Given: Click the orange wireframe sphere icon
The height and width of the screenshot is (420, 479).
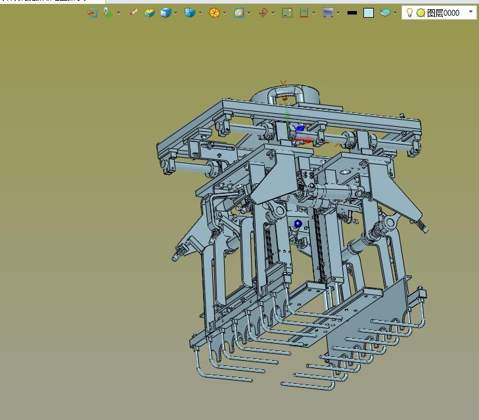Looking at the screenshot, I should pyautogui.click(x=214, y=12).
